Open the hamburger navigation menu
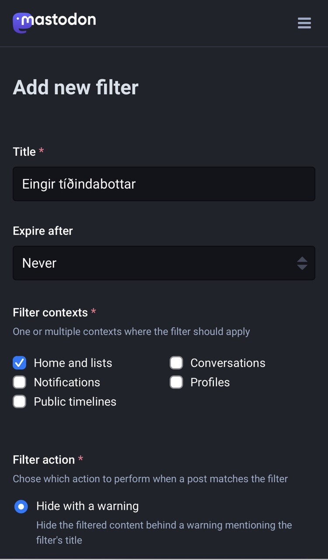 (304, 23)
